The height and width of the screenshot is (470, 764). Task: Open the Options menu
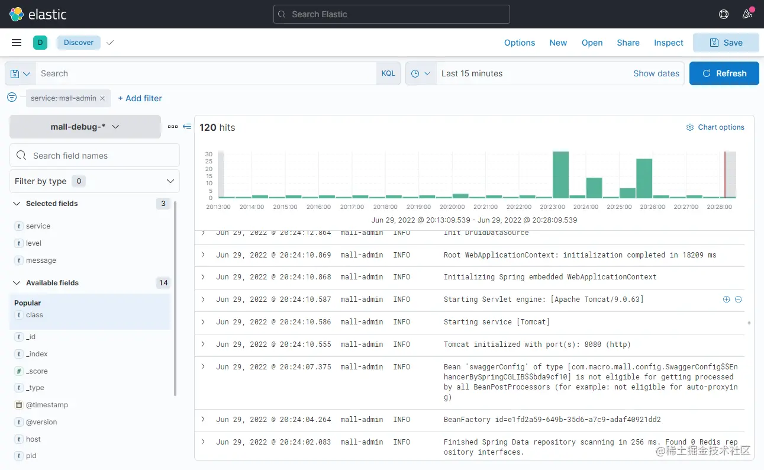click(x=520, y=43)
